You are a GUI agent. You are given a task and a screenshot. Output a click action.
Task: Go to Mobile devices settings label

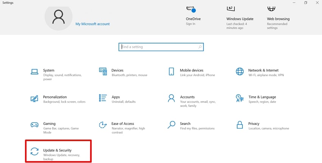point(192,70)
